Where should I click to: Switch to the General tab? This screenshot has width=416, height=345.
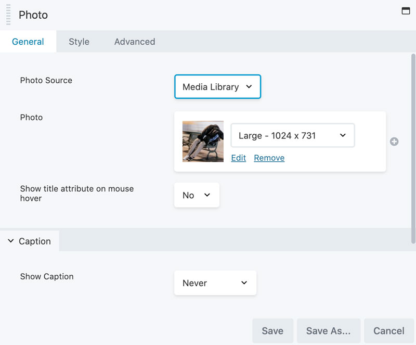[x=28, y=42]
